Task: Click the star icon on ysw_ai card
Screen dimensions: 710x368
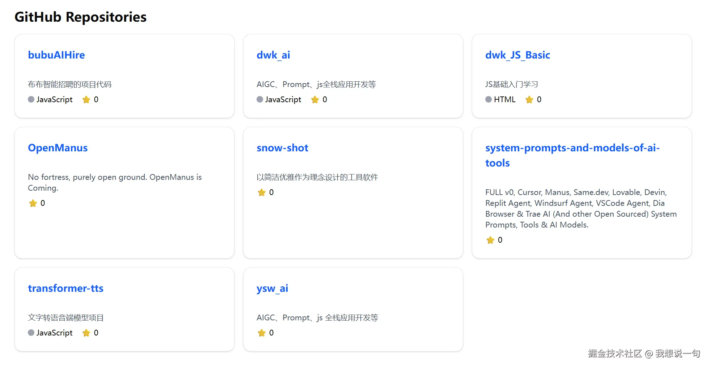Action: 262,333
